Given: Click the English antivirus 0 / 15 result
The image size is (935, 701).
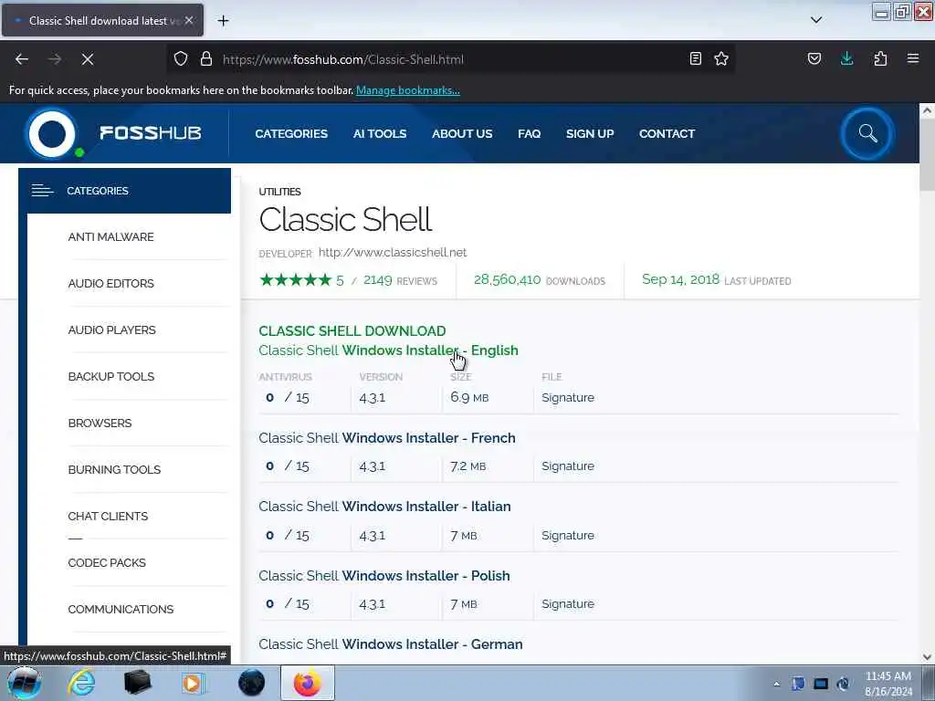Looking at the screenshot, I should (x=287, y=397).
